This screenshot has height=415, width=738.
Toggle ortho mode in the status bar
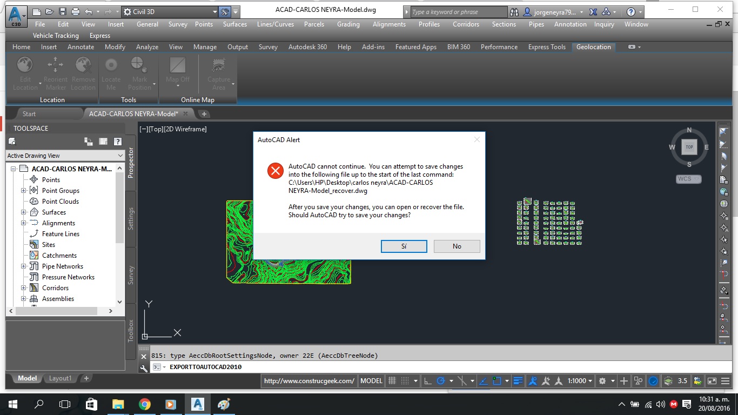[427, 381]
